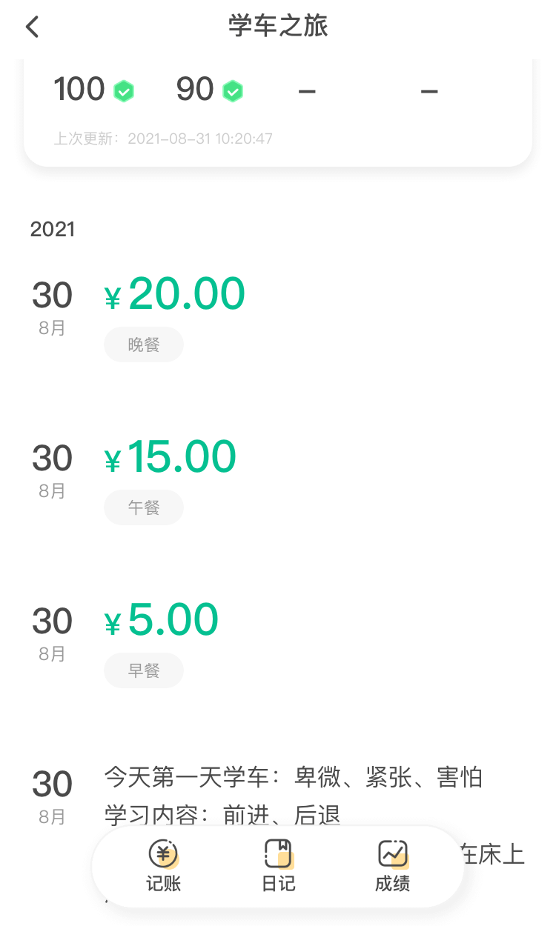Click the green verified badge beside 90
Image resolution: width=556 pixels, height=926 pixels.
[x=233, y=91]
